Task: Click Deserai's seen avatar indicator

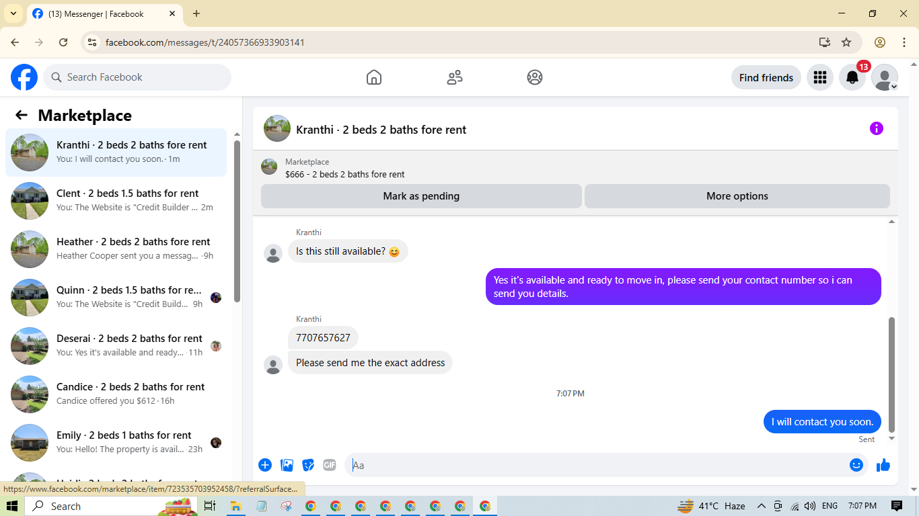Action: pos(216,346)
